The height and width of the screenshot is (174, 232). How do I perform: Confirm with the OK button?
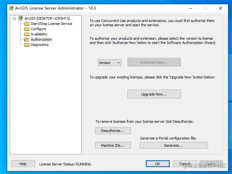pos(158,164)
